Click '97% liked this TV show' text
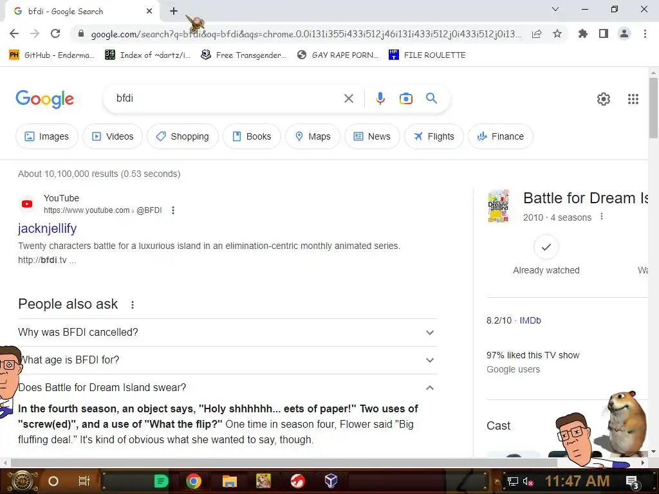Screen dimensions: 659x494 click(533, 355)
